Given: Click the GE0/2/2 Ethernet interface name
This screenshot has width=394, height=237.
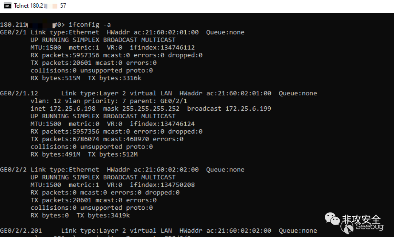Looking at the screenshot, I should (x=13, y=170).
